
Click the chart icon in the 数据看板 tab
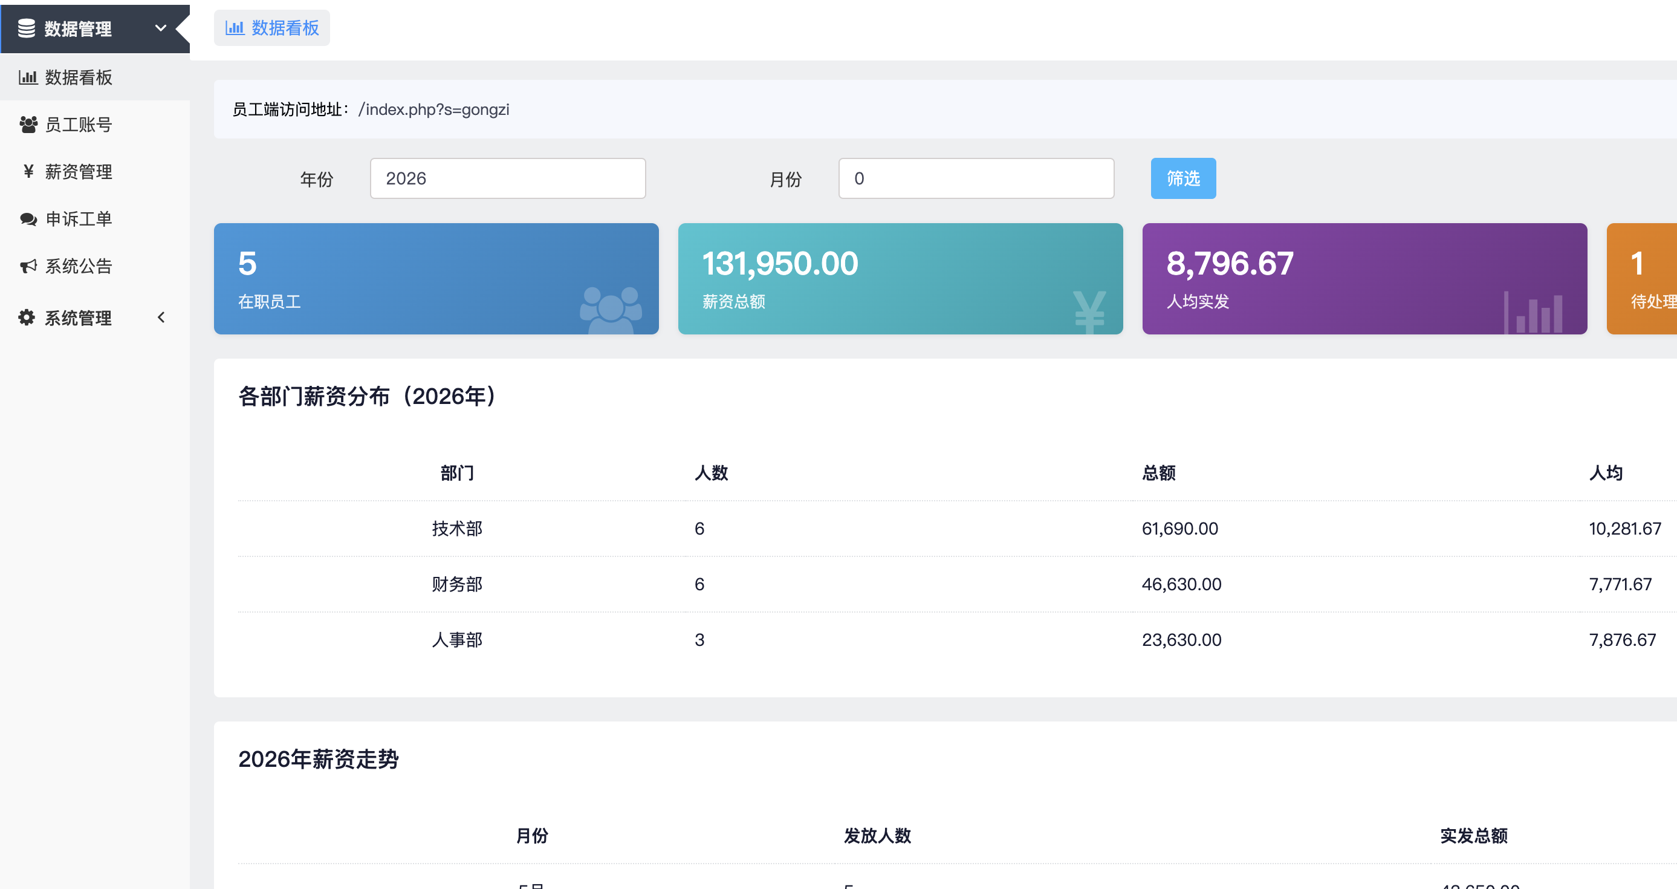tap(235, 28)
